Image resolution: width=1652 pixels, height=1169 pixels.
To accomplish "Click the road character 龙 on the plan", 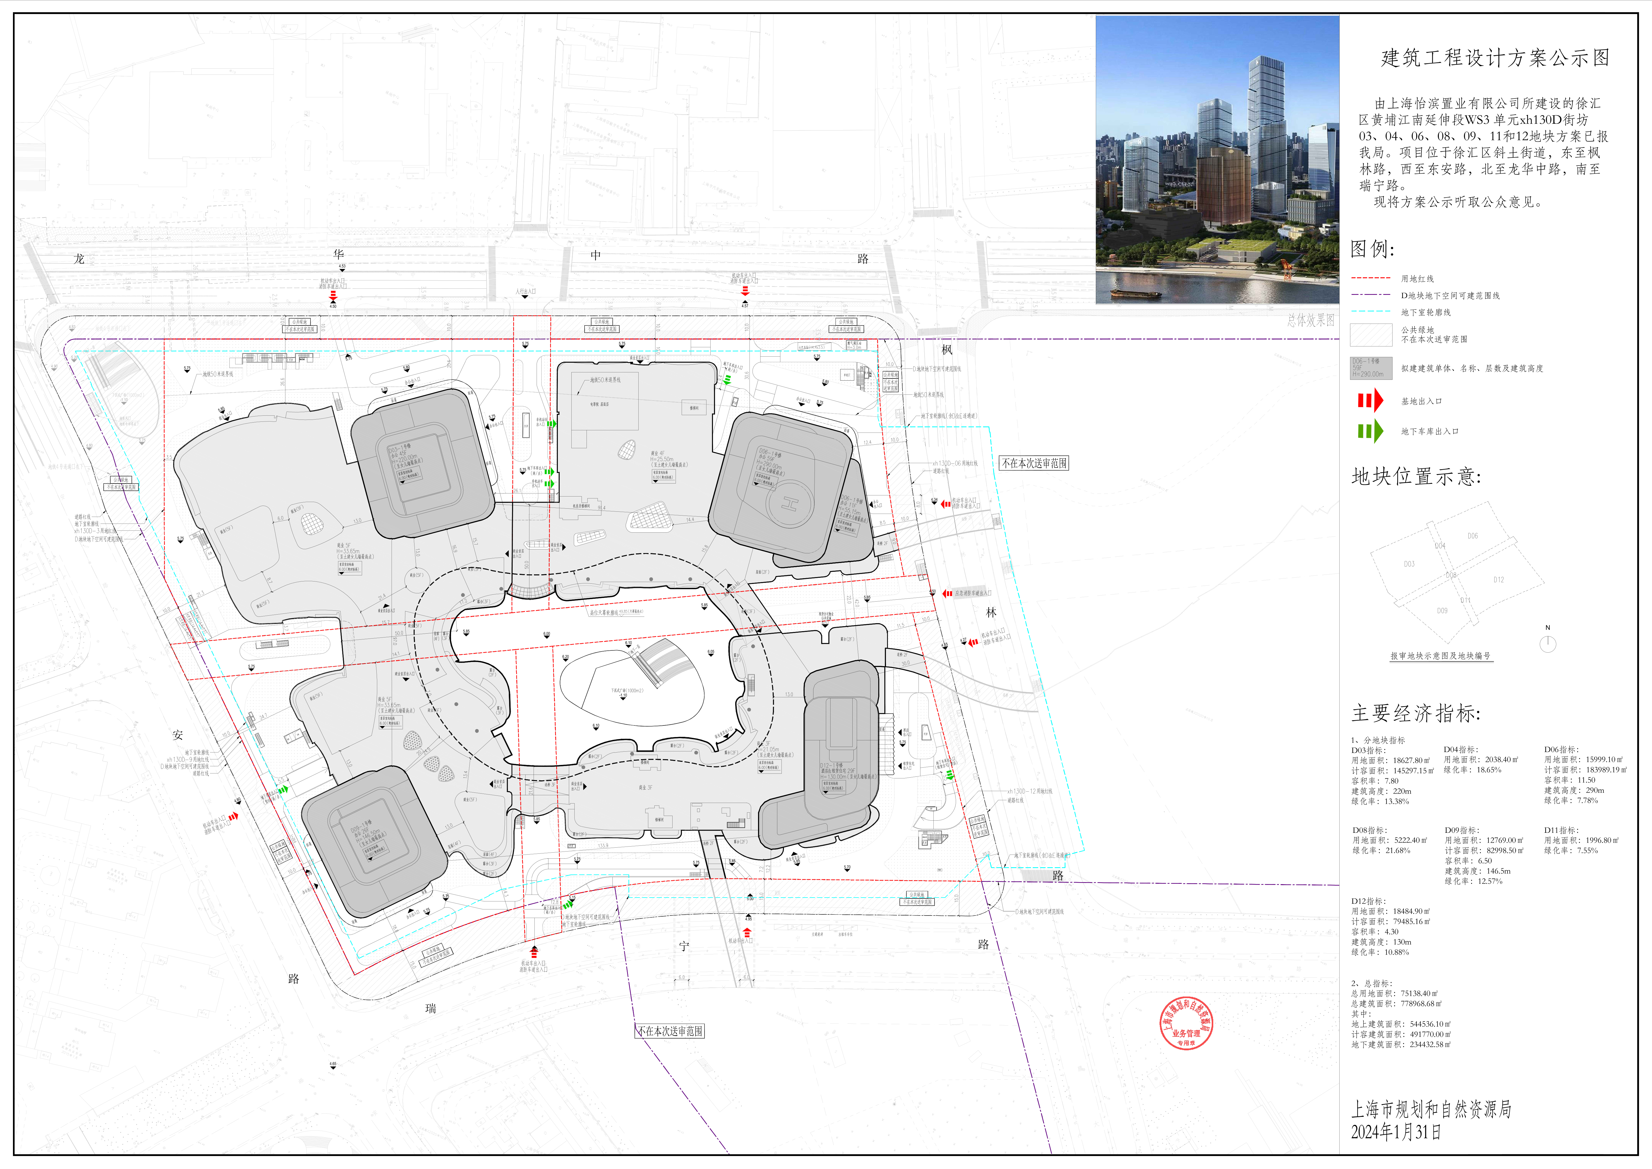I will (79, 259).
